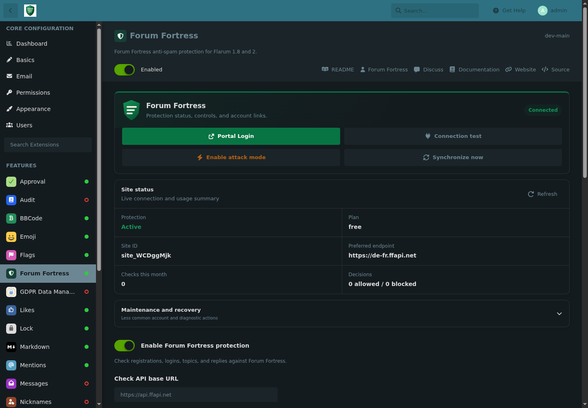
Task: Toggle the Audit status indicator
Action: 87,200
